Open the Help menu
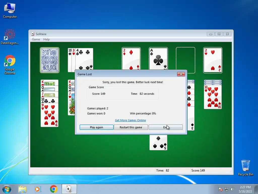Image resolution: width=258 pixels, height=194 pixels. click(x=46, y=39)
